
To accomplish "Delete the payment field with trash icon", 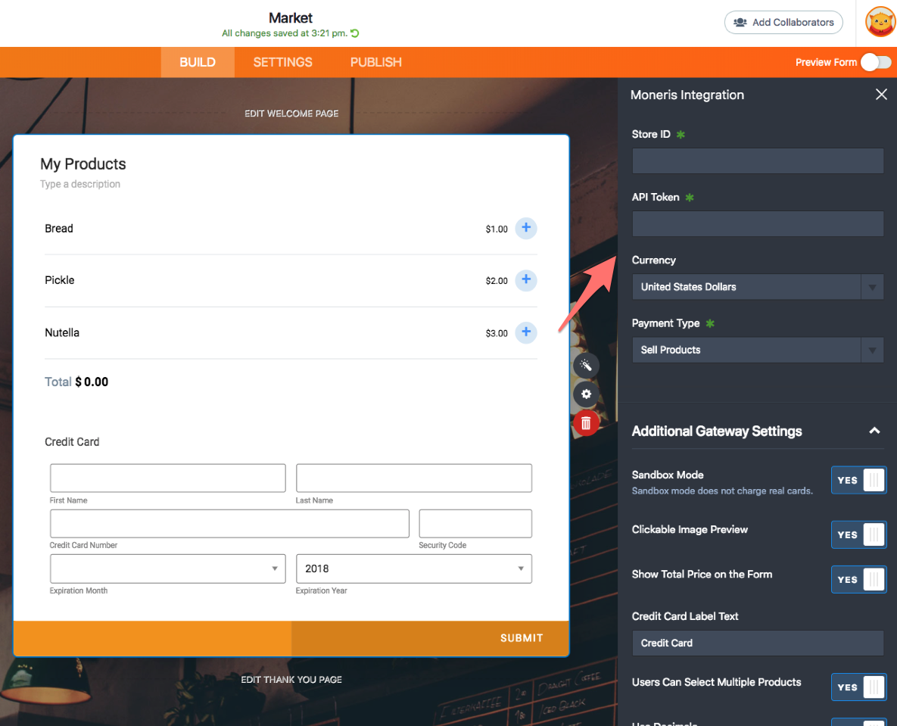I will pos(586,422).
